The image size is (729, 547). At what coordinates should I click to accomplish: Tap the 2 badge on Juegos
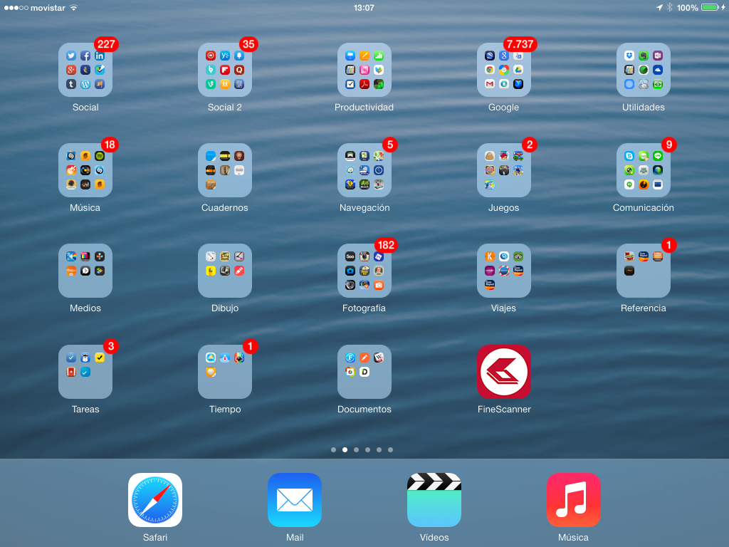pos(530,145)
